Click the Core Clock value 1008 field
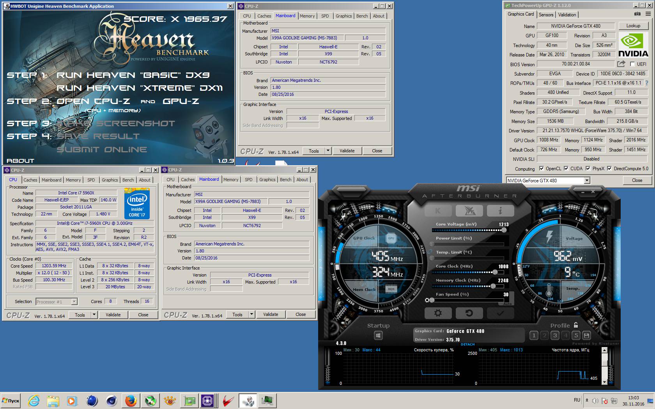The image size is (655, 409). point(503,266)
